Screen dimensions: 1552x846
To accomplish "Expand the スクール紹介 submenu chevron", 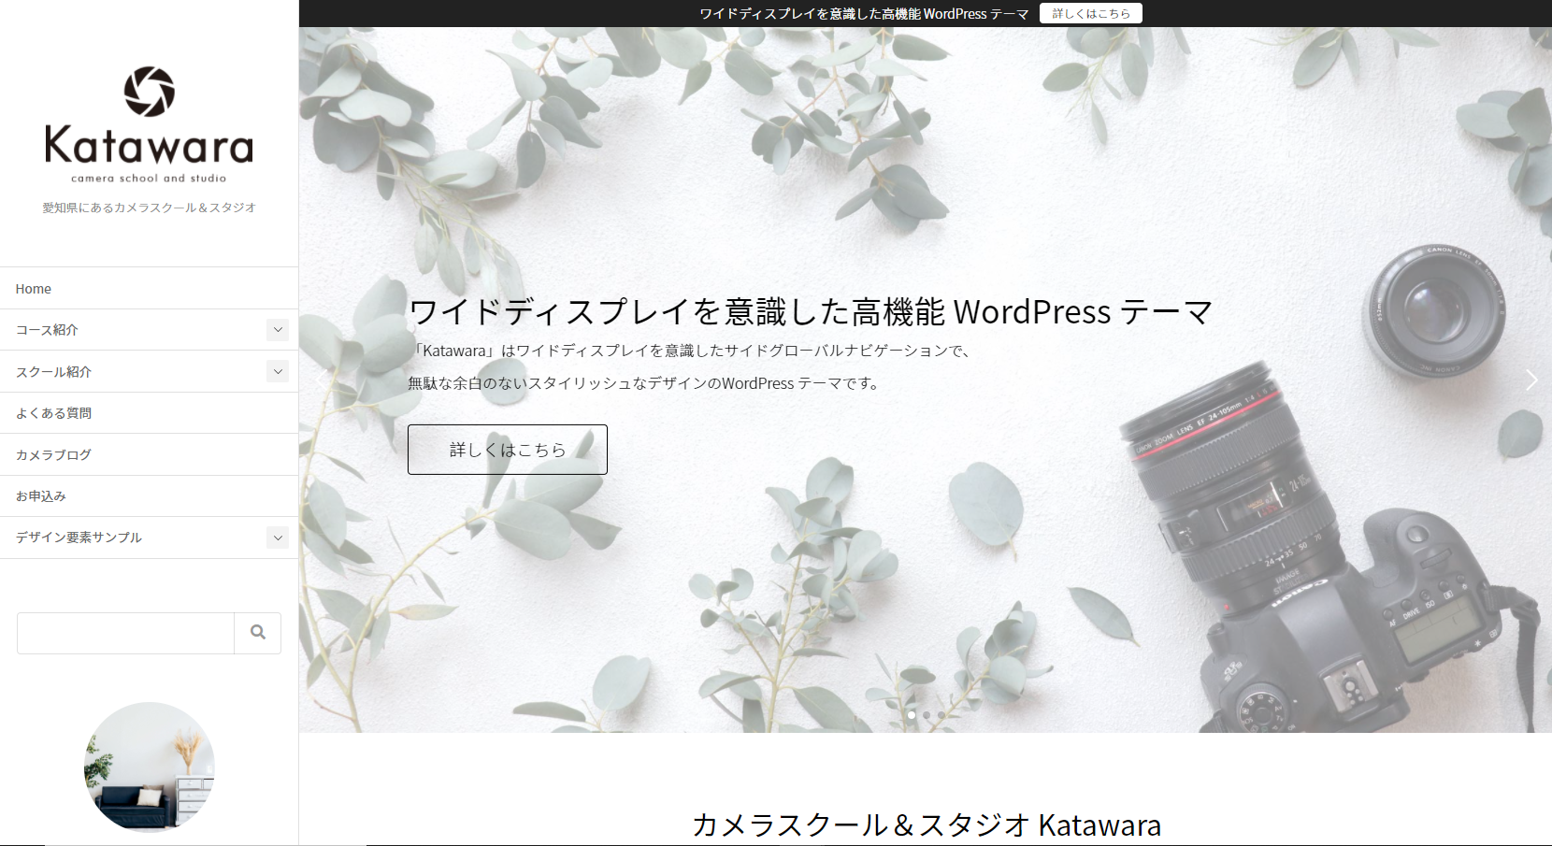I will coord(278,371).
